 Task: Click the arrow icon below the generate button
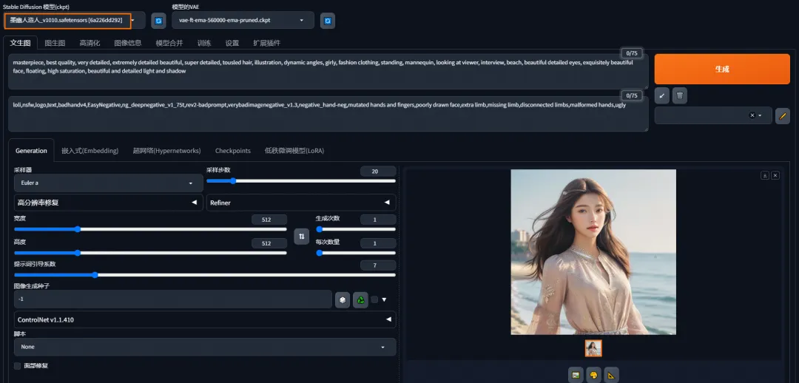(661, 95)
